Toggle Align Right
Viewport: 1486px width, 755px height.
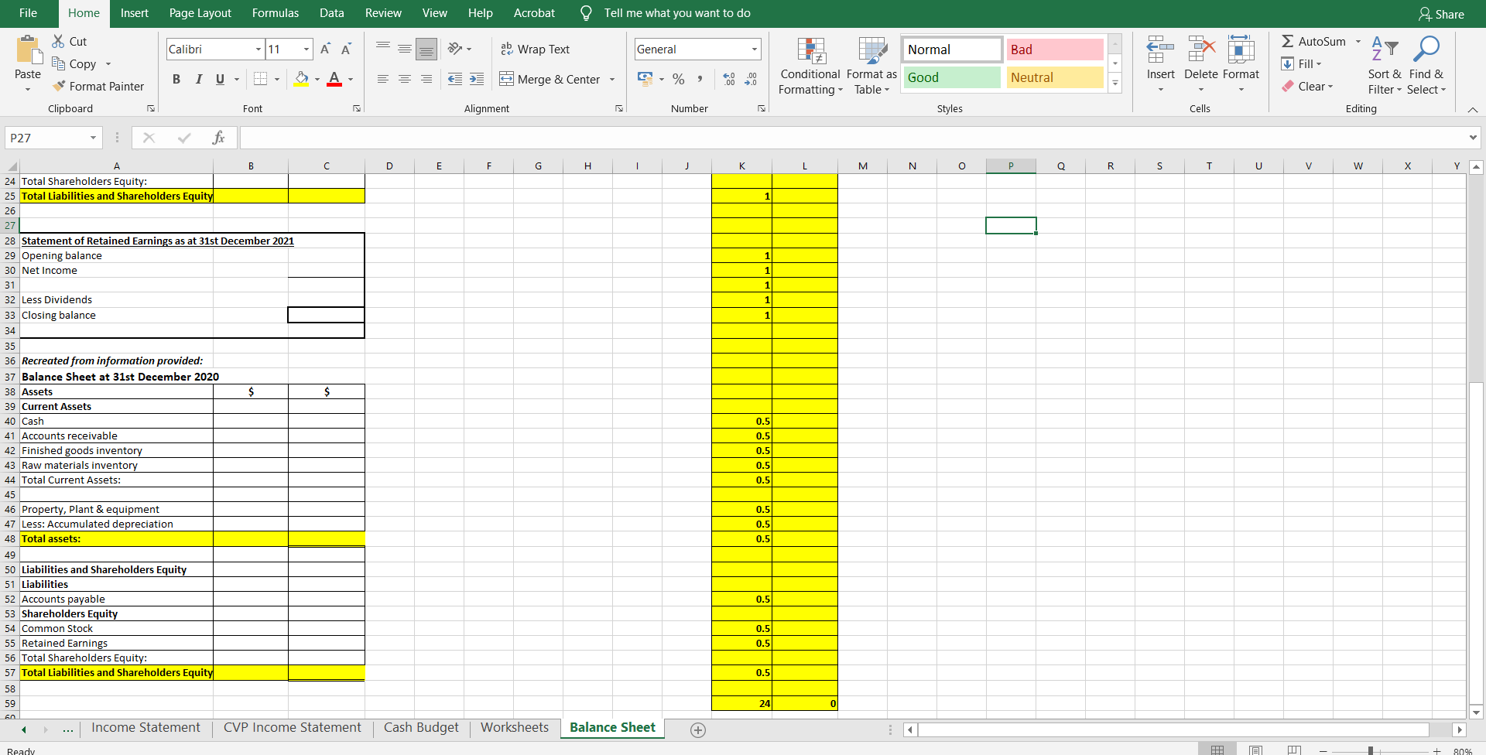point(426,79)
